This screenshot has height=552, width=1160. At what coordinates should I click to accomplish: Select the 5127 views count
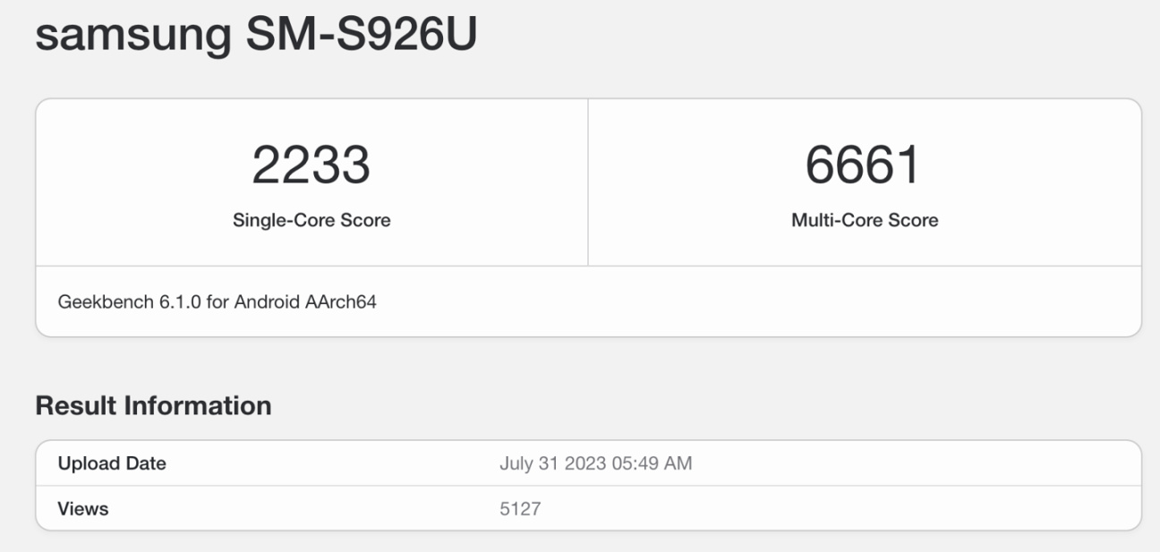[x=520, y=509]
